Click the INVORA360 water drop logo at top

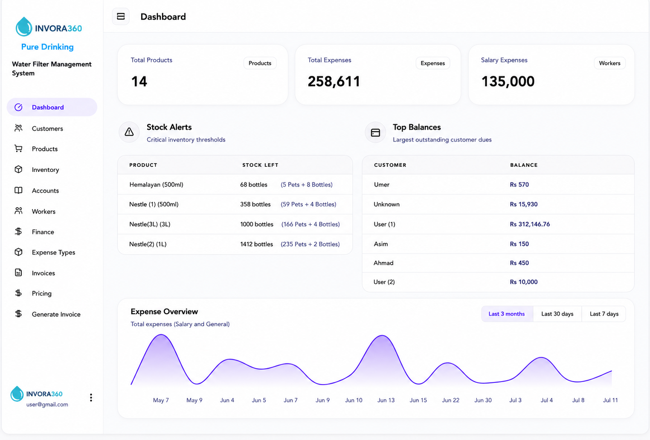pyautogui.click(x=24, y=26)
